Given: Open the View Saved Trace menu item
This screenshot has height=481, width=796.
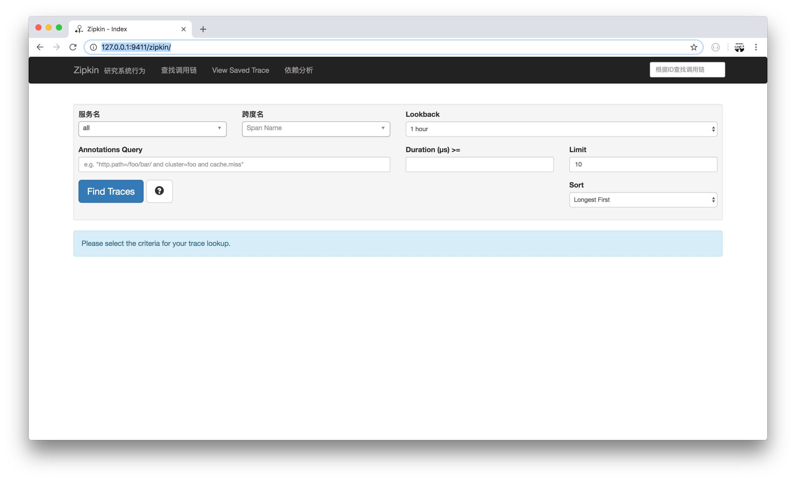Looking at the screenshot, I should 240,70.
